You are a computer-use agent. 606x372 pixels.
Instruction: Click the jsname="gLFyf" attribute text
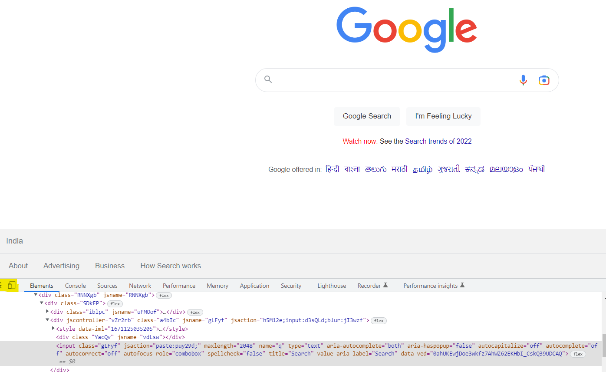[205, 320]
